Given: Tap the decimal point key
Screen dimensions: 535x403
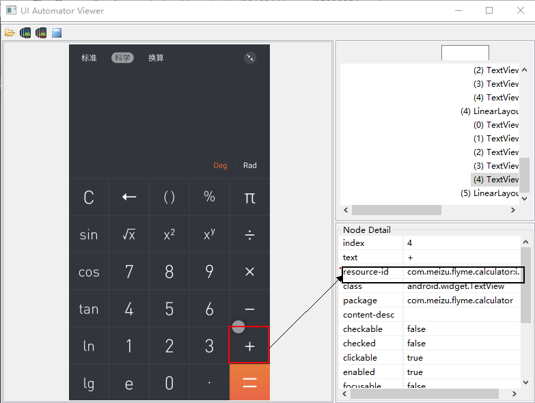Looking at the screenshot, I should click(x=210, y=383).
